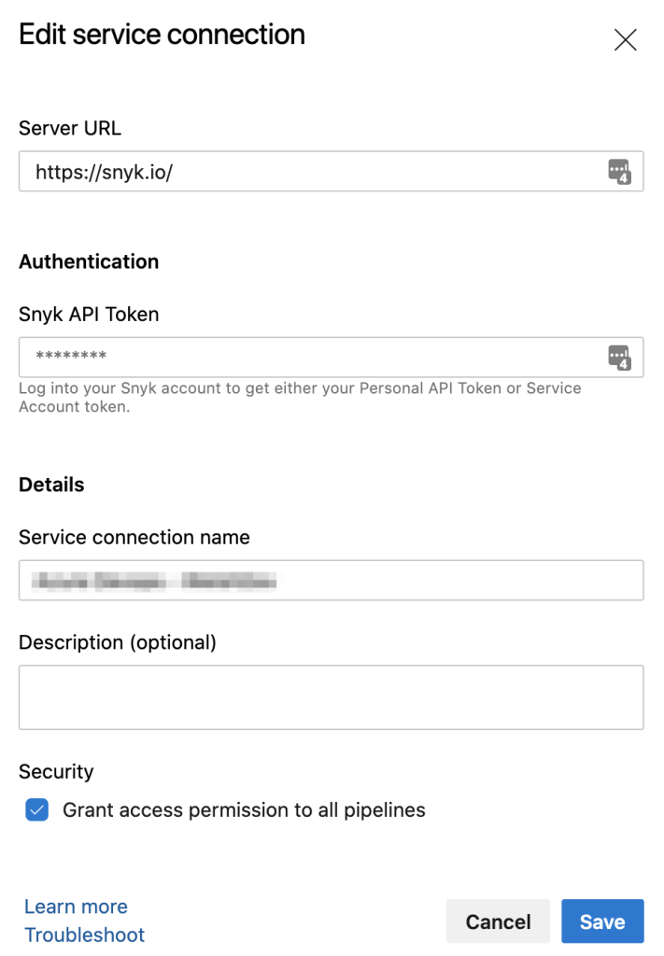Click the Details section heading
This screenshot has height=956, width=664.
point(51,485)
